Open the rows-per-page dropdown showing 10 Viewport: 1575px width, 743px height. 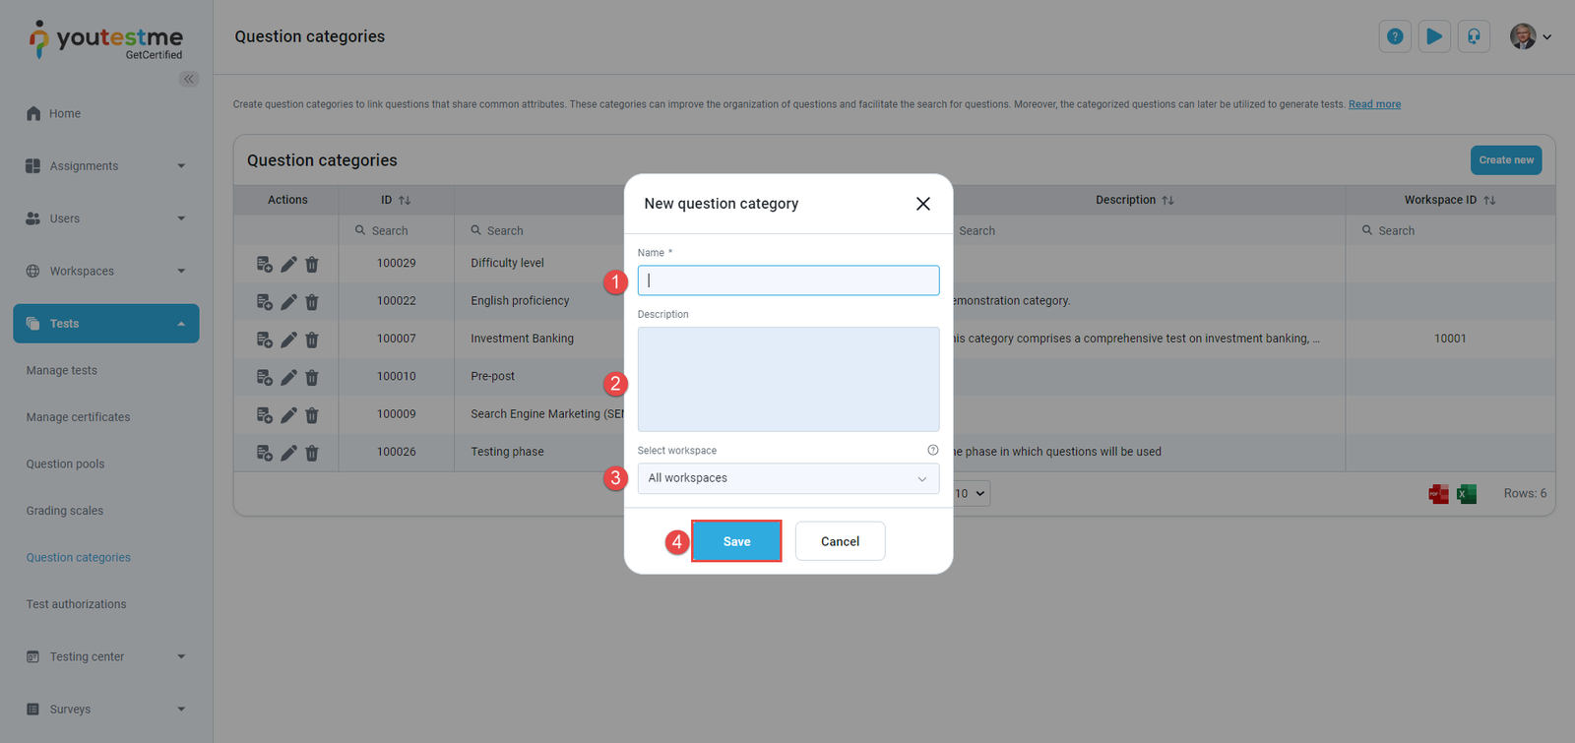[x=968, y=493]
